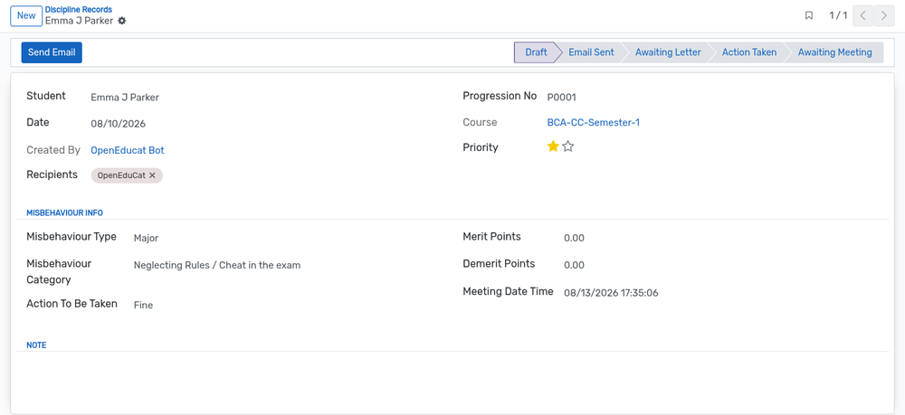Open Discipline Records breadcrumb

[79, 10]
